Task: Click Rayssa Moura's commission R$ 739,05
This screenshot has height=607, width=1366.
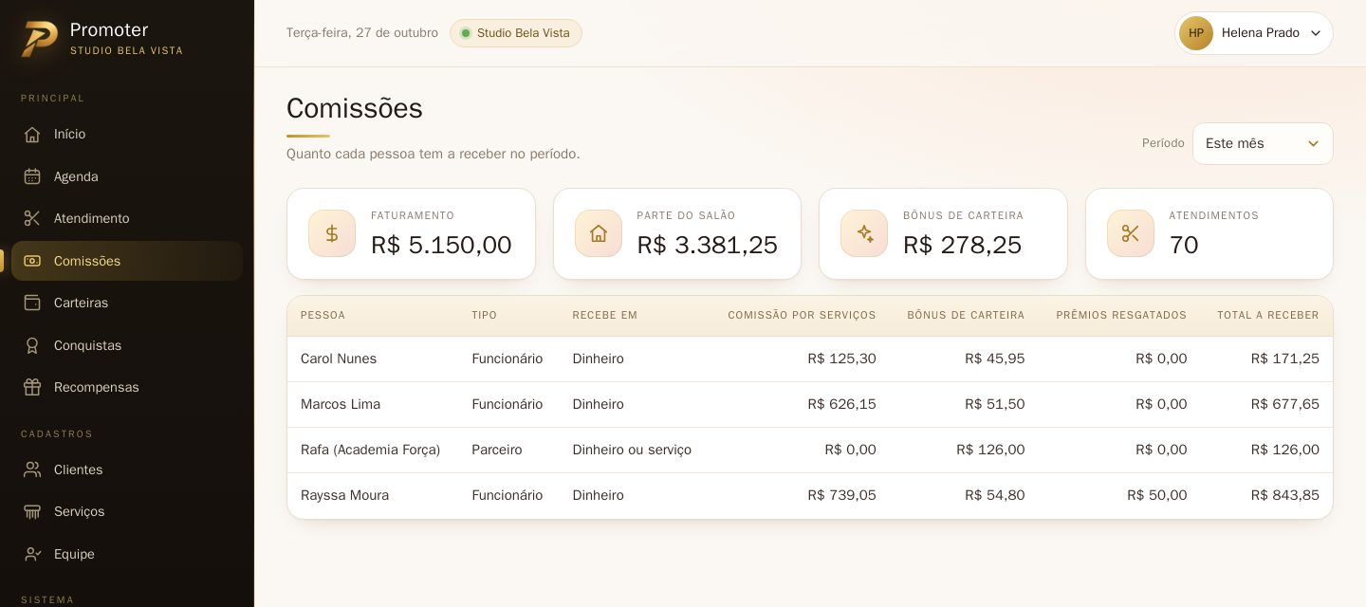Action: (842, 495)
